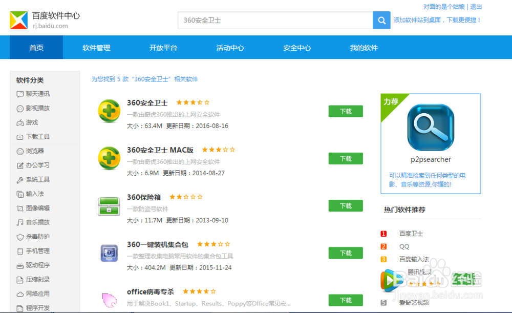512x313 pixels.
Task: Select the 游戏 gamepad icon
Action: (20, 123)
